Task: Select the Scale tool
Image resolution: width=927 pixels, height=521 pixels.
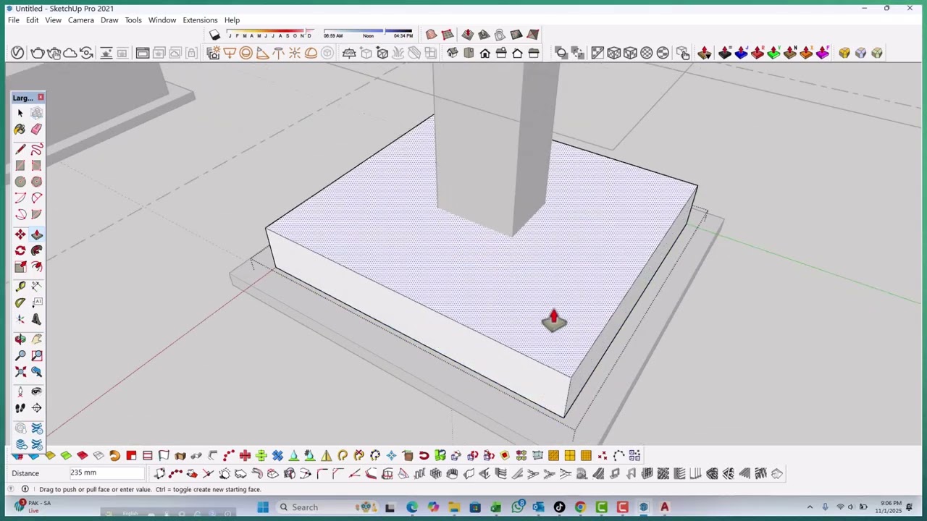Action: pos(20,267)
